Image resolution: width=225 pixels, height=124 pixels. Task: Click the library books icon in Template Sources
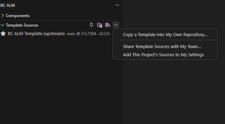click(x=108, y=25)
